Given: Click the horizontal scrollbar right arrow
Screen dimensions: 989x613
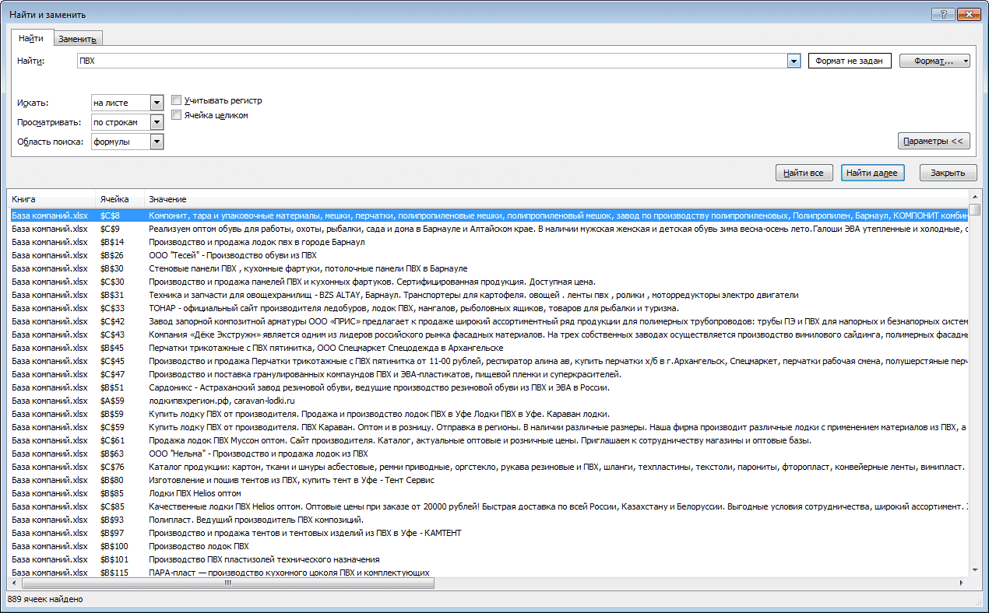Looking at the screenshot, I should (x=962, y=583).
